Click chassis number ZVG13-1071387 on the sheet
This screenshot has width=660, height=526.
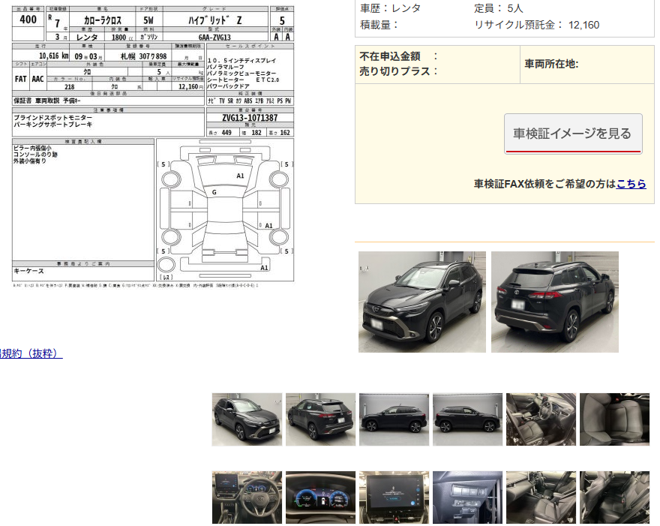249,118
